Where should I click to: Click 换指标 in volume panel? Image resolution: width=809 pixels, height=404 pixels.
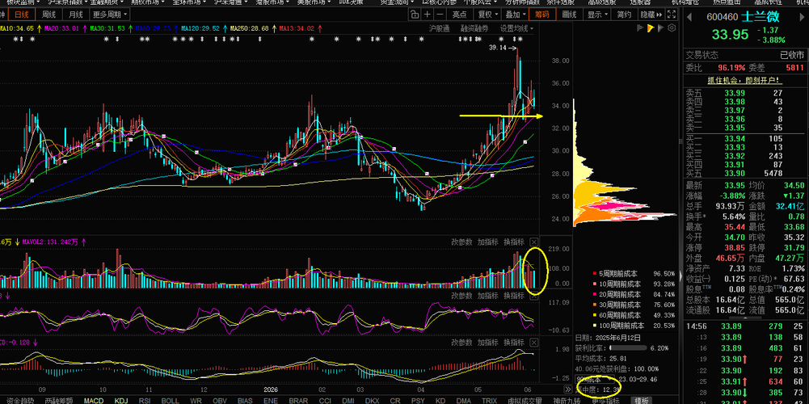pyautogui.click(x=514, y=242)
